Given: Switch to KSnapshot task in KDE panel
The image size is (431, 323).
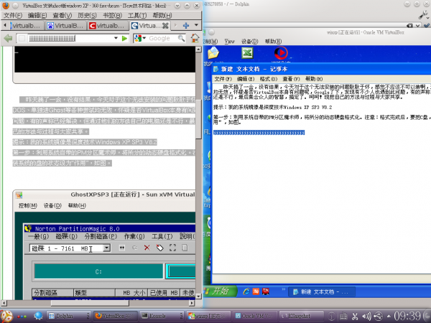Looking at the screenshot, I should tap(301, 316).
